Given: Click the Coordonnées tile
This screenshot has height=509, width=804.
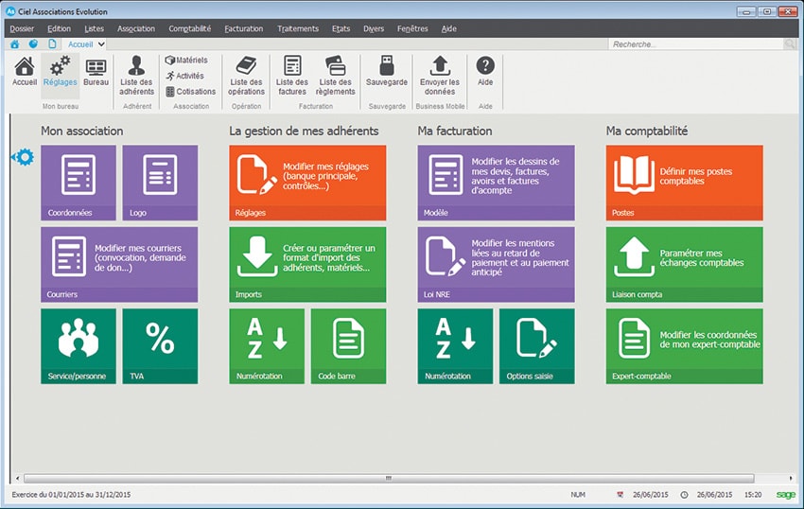Looking at the screenshot, I should (x=79, y=182).
